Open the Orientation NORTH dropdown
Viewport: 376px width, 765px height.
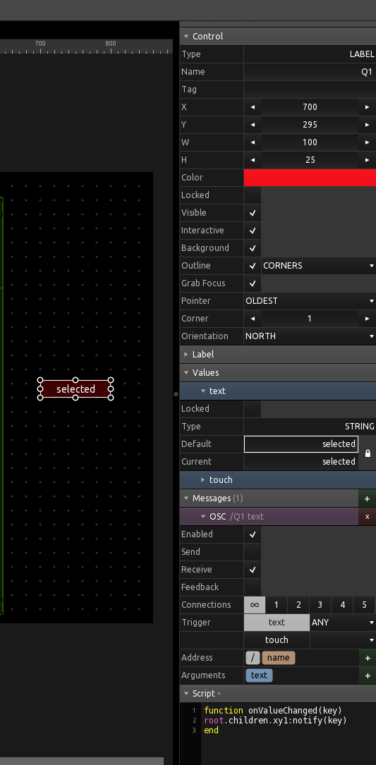310,336
